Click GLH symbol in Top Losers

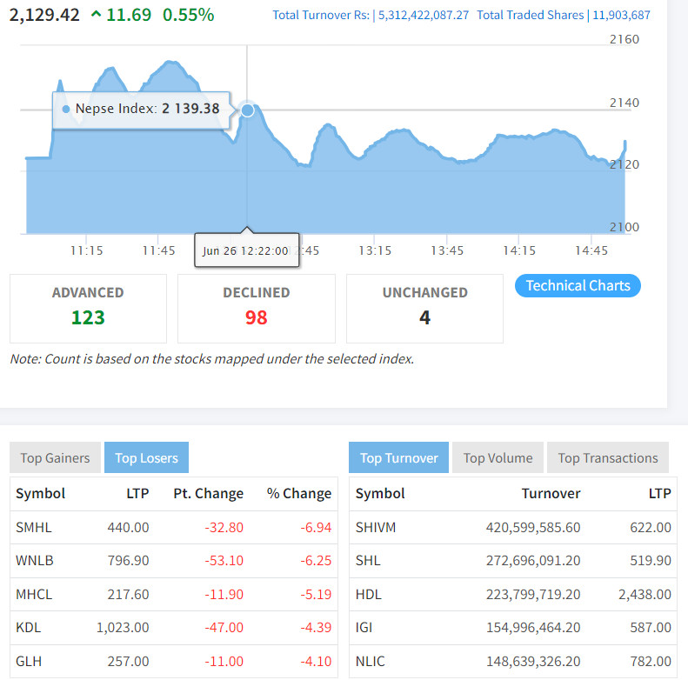click(x=29, y=661)
